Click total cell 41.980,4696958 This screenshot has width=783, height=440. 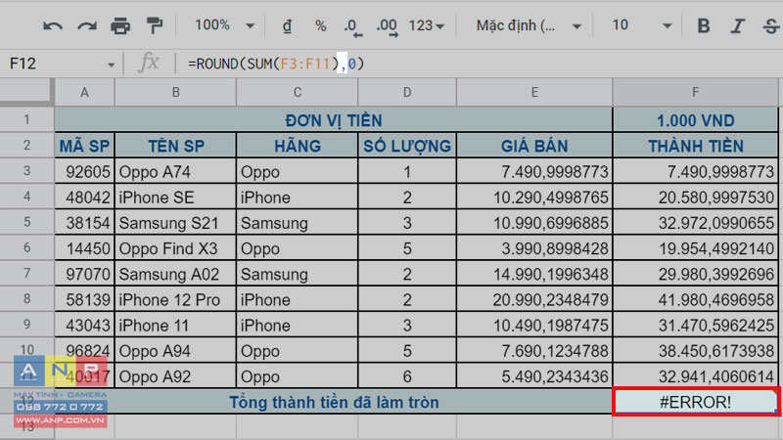pos(695,299)
